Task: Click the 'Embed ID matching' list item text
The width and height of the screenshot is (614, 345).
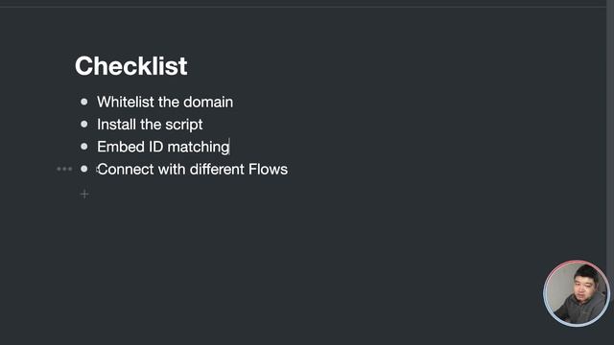Action: 163,147
